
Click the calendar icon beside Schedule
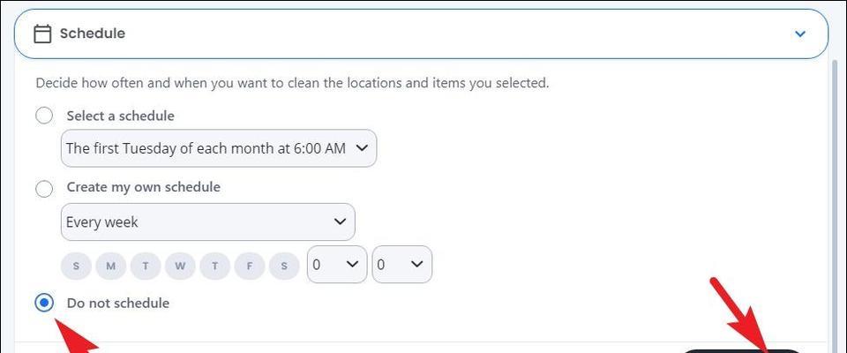tap(42, 34)
